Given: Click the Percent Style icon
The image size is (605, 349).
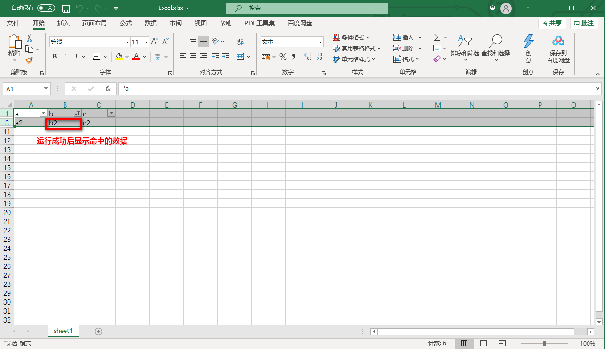Looking at the screenshot, I should tap(283, 57).
